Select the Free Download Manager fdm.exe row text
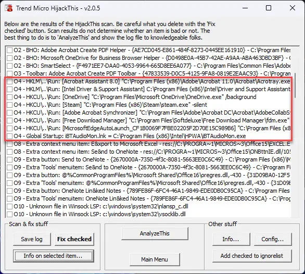 click(x=152, y=120)
